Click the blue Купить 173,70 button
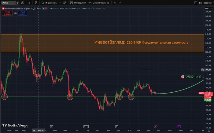Screen dimensions: 214x133 pos(22,13)
